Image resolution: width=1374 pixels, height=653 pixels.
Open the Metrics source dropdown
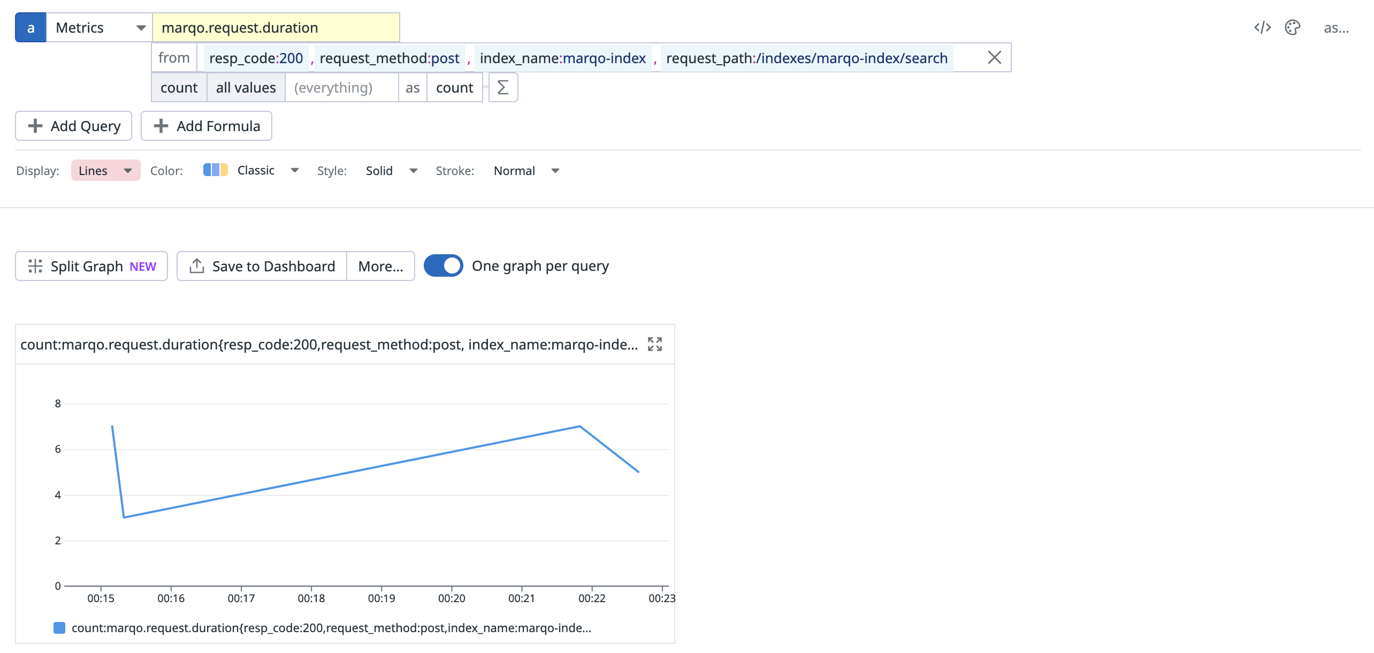point(100,28)
